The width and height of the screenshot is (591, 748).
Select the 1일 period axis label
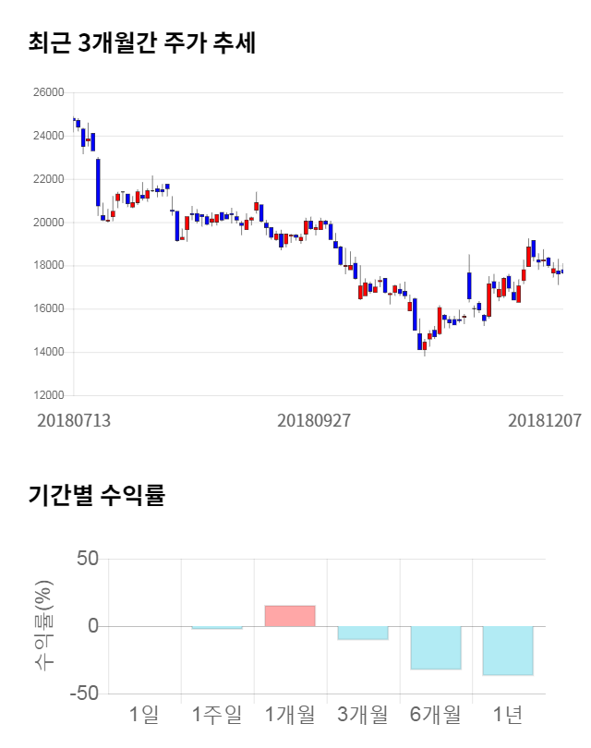point(143,714)
